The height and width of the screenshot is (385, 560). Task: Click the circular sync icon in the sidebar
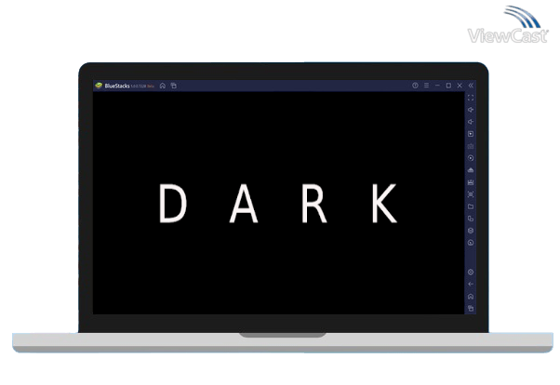471,158
